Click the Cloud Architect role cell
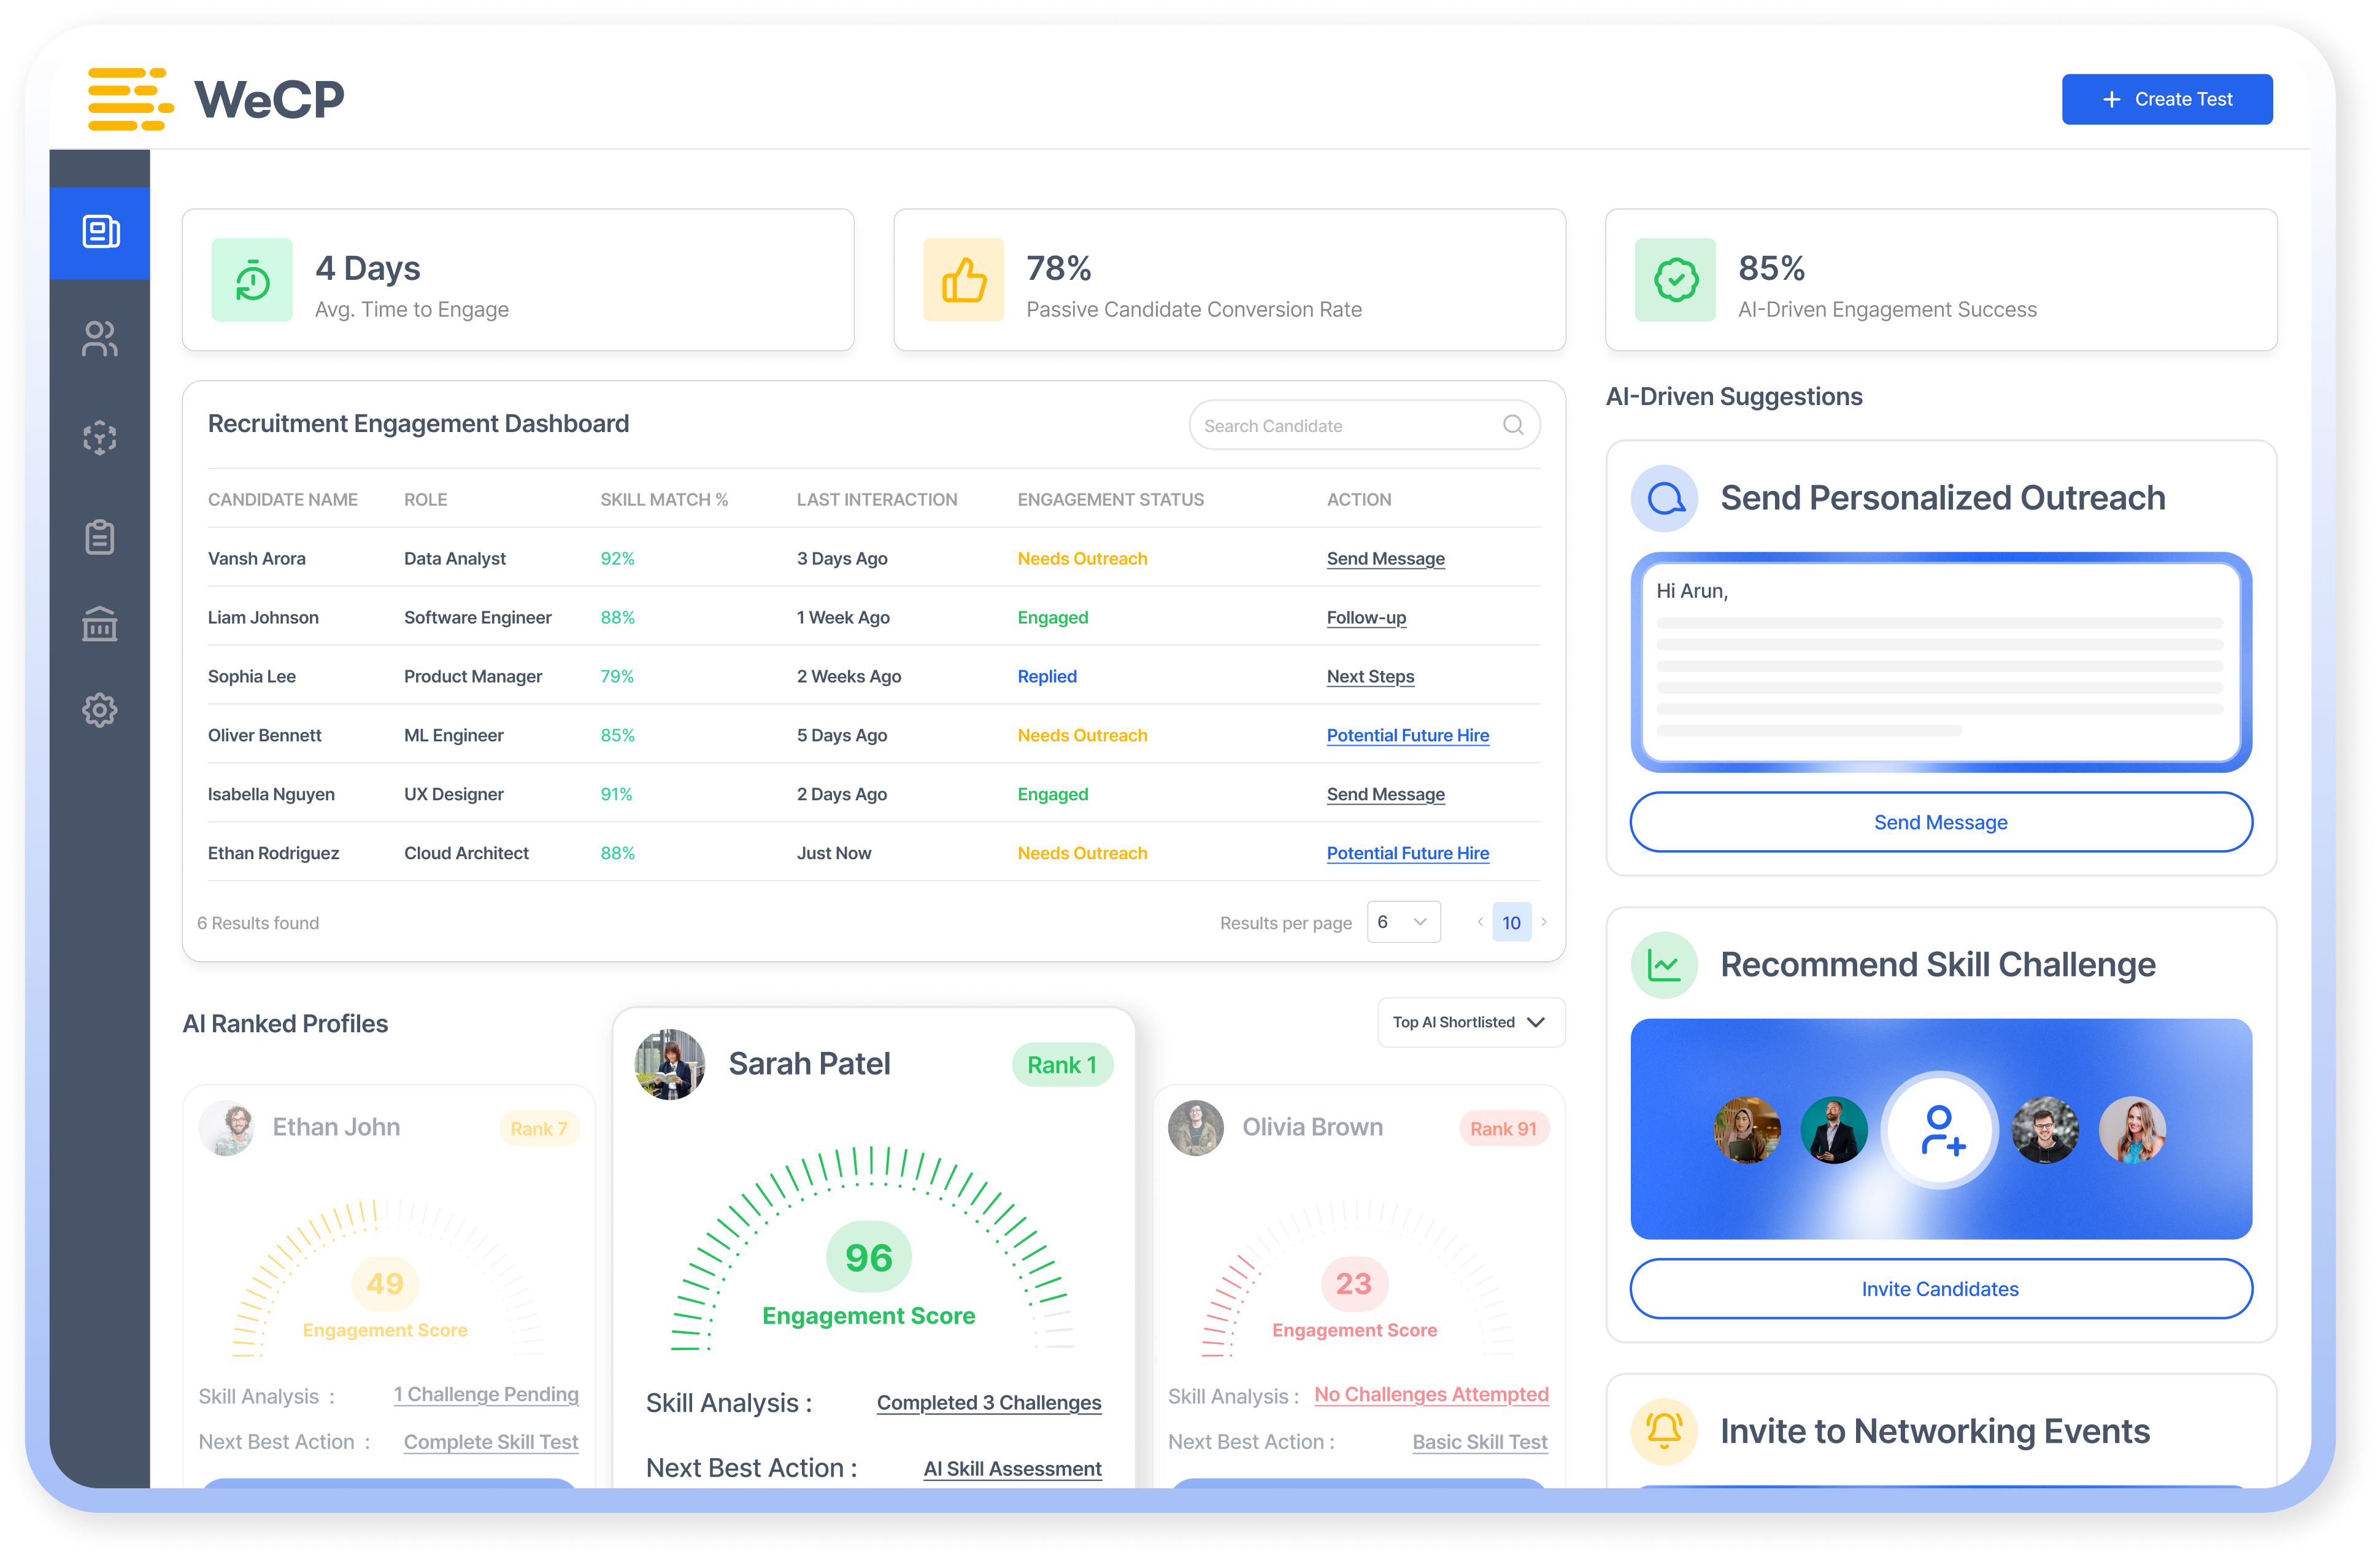The height and width of the screenshot is (1557, 2380). [x=466, y=854]
